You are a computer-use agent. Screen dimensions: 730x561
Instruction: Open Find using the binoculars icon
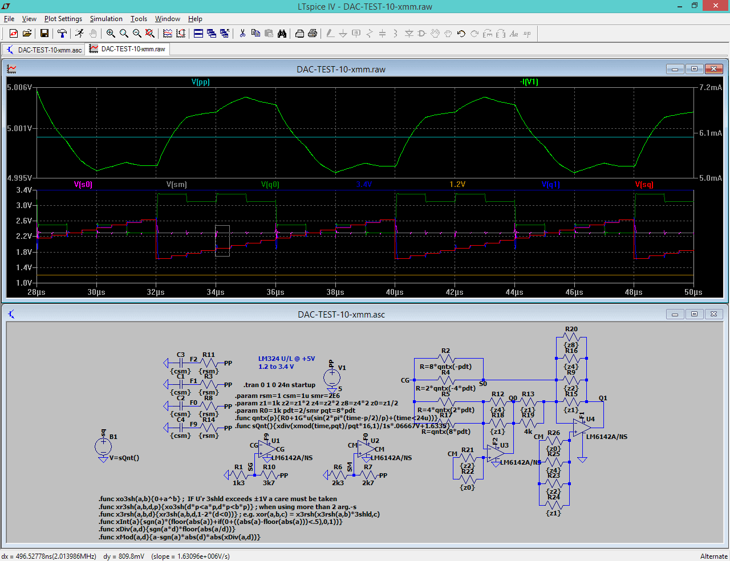click(x=282, y=34)
